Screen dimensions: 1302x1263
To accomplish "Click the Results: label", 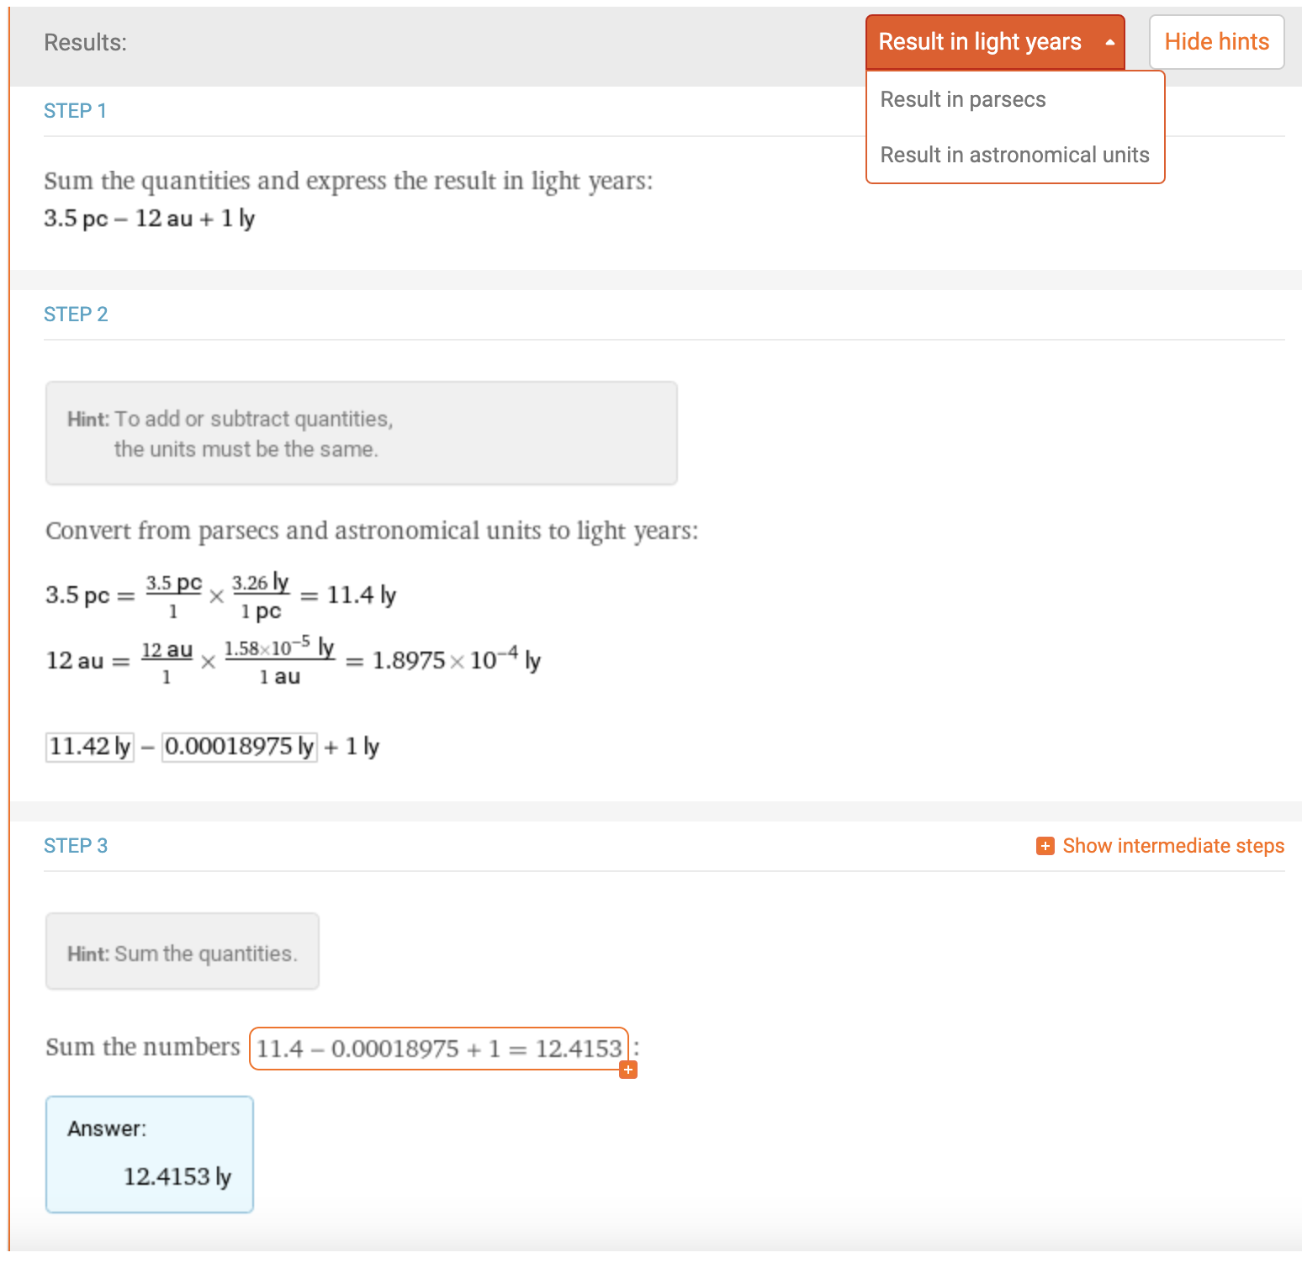I will 85,42.
